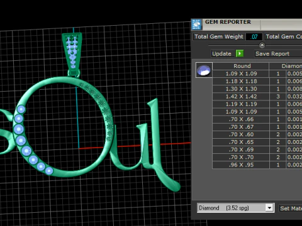Click the Total Gem Count label
Image resolution: width=302 pixels, height=226 pixels.
pos(283,36)
